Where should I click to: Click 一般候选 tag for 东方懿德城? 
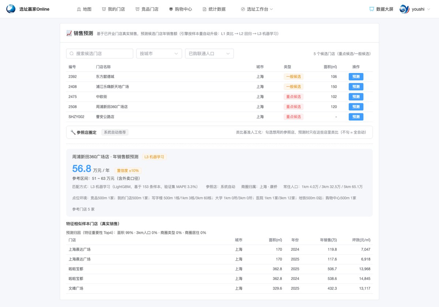293,77
